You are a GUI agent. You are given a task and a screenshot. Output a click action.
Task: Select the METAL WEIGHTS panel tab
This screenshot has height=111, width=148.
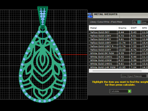click(x=106, y=14)
